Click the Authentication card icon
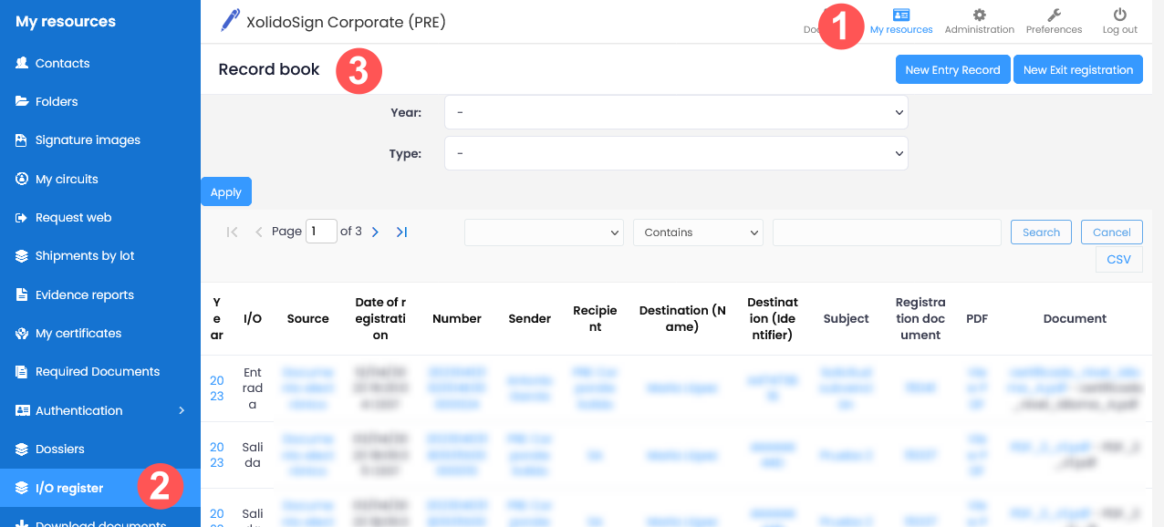Screen dimensions: 1164x527 22,410
